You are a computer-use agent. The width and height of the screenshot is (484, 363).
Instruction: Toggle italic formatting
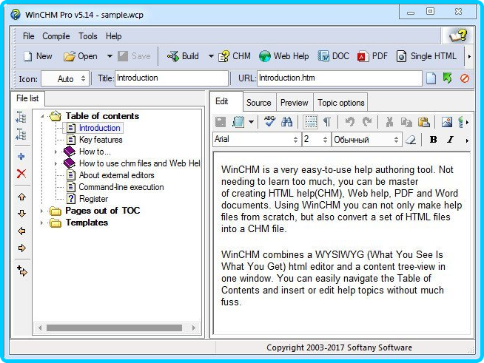click(x=450, y=140)
